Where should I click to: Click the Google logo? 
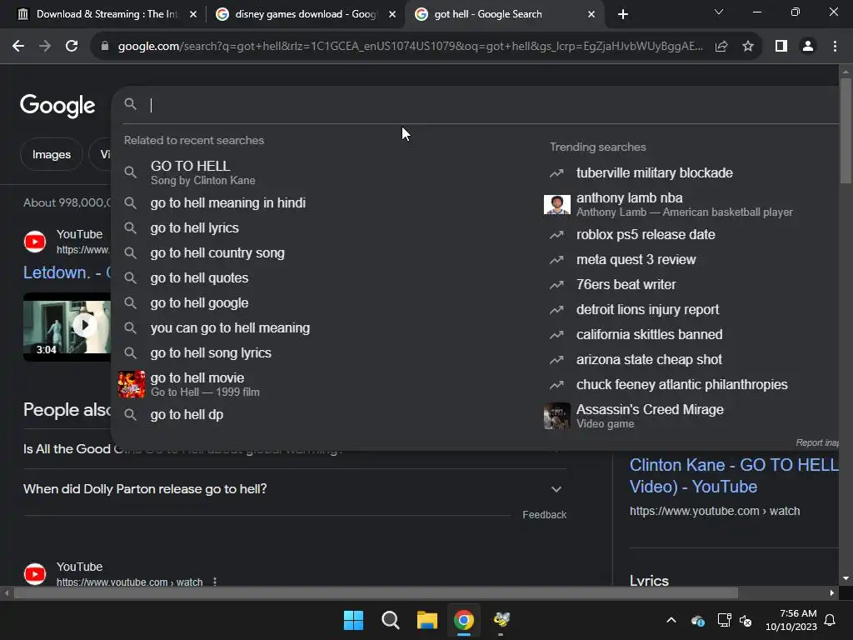tap(57, 105)
